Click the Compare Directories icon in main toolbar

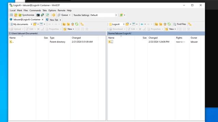click(16, 15)
